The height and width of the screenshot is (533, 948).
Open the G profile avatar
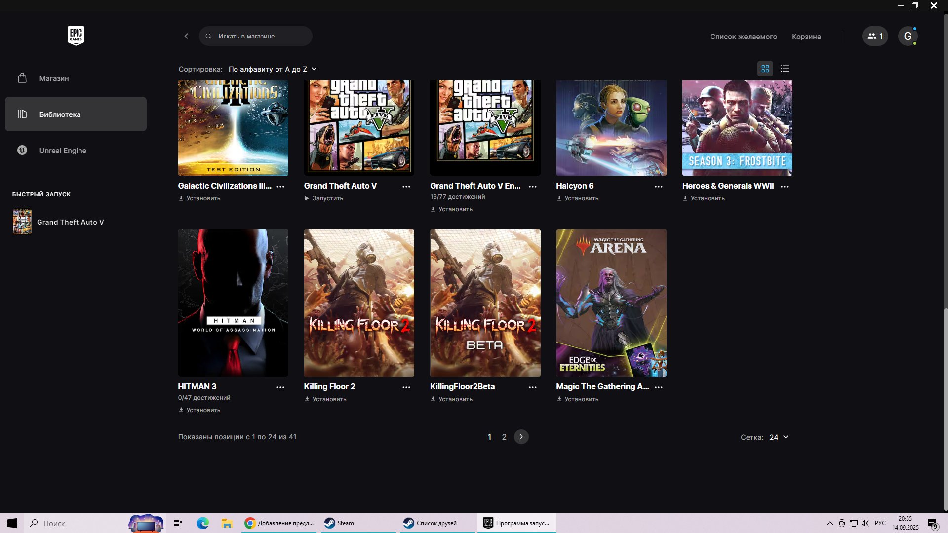(x=907, y=36)
